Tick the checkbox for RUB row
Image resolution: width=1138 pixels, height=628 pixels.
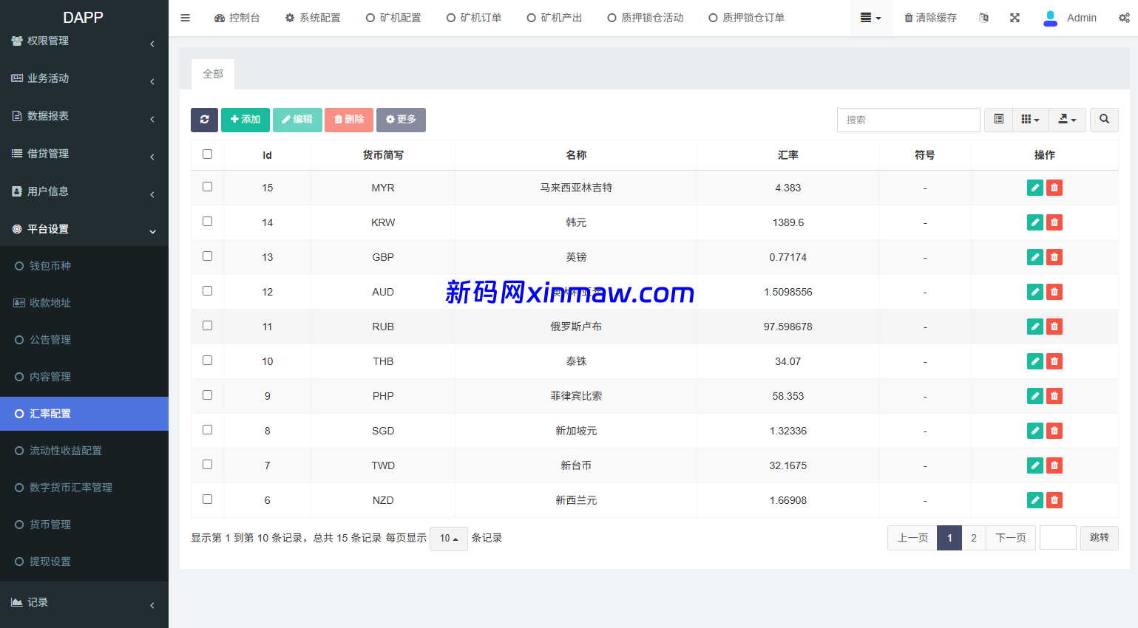click(207, 326)
